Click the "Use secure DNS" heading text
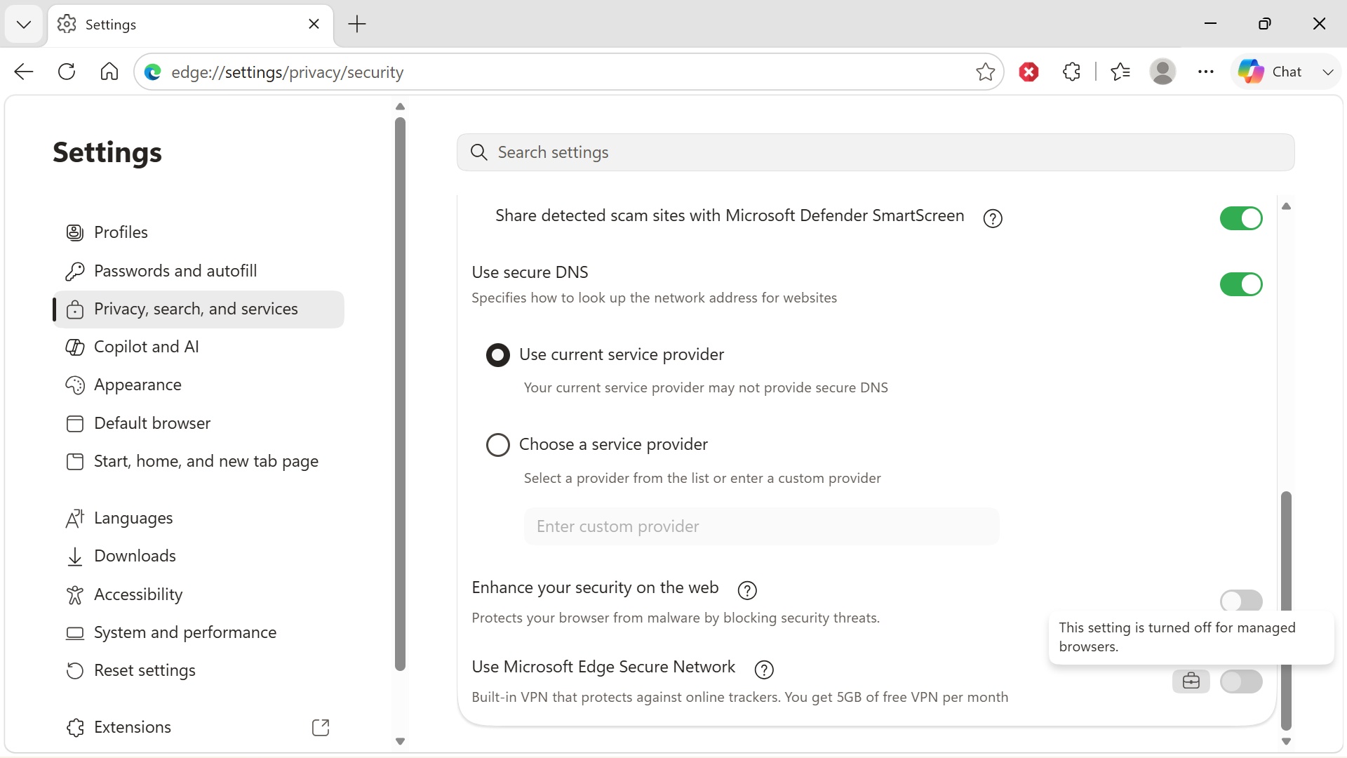This screenshot has width=1347, height=758. coord(530,272)
